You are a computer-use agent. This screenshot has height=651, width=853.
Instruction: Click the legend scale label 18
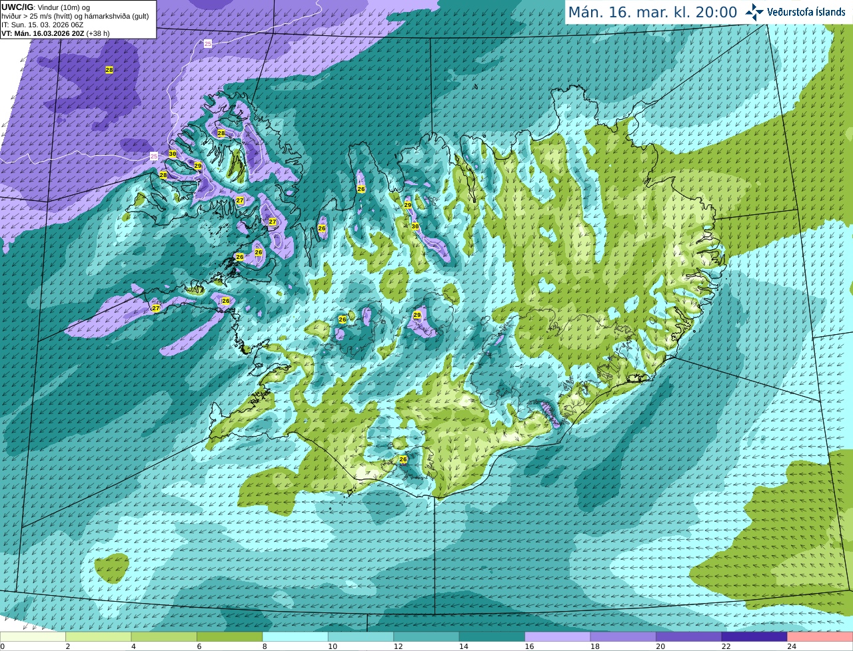[595, 646]
